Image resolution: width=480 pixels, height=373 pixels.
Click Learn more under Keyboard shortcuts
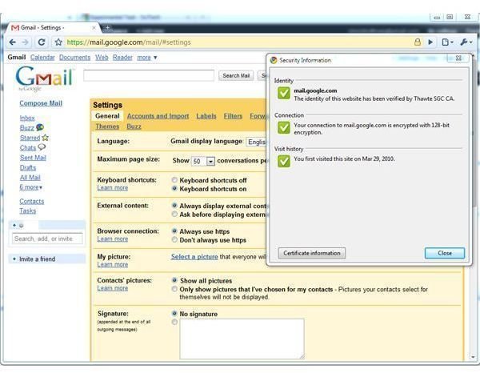tap(112, 188)
